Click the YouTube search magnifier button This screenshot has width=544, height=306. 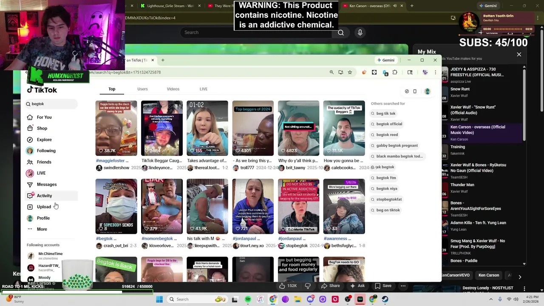pos(341,32)
